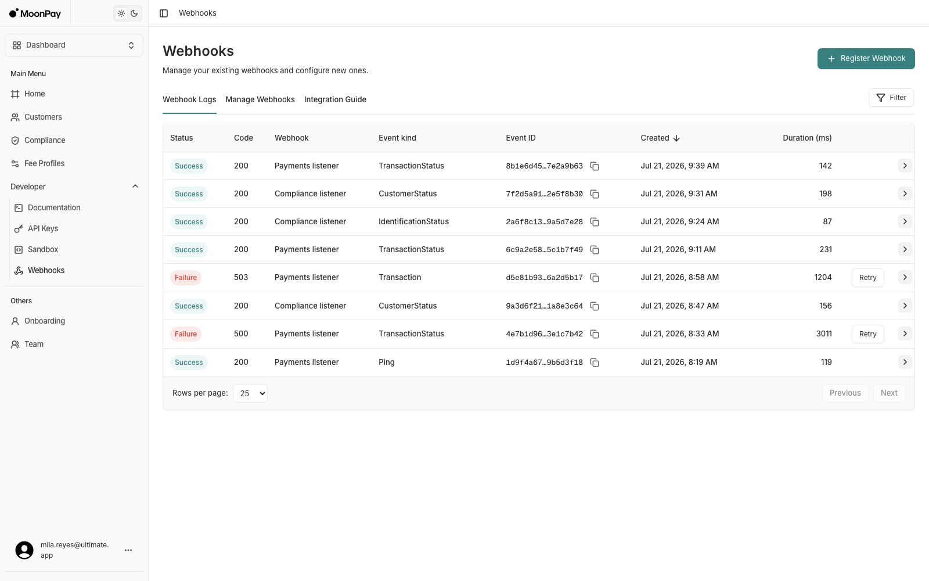Open Customers page
Image resolution: width=929 pixels, height=581 pixels.
tap(74, 117)
